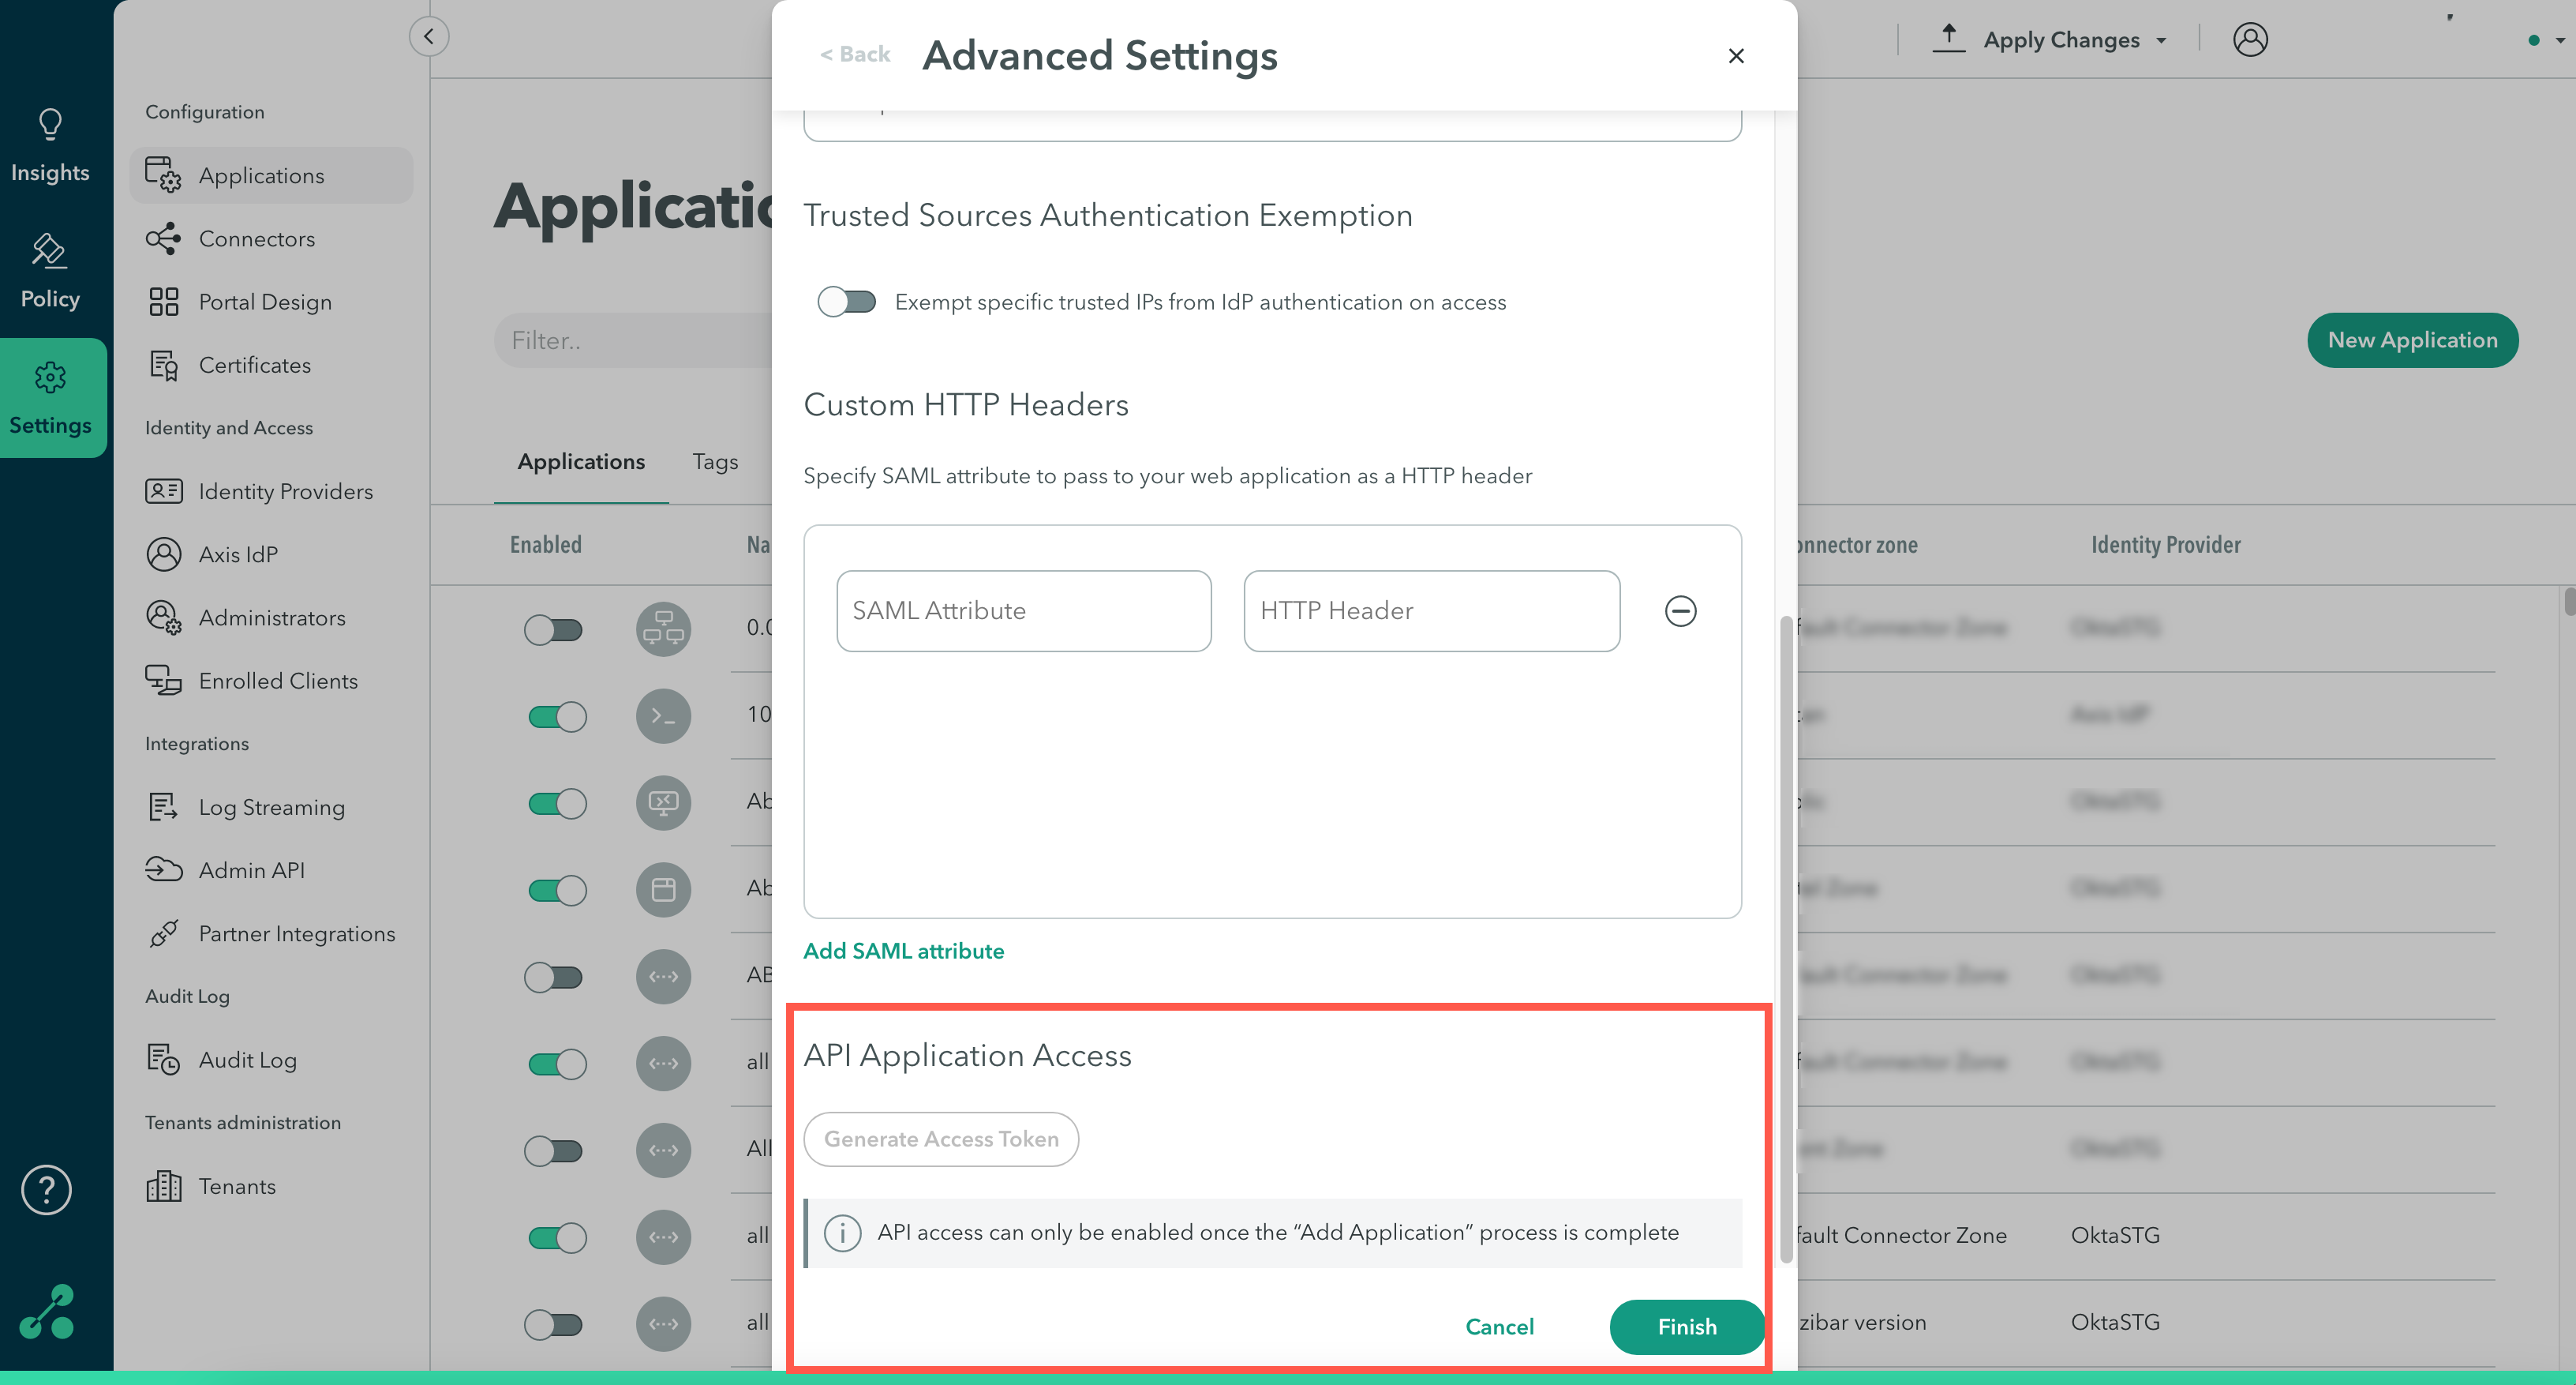
Task: Click the Finish button
Action: [1687, 1327]
